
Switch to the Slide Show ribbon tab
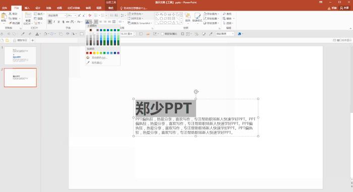tap(74, 8)
